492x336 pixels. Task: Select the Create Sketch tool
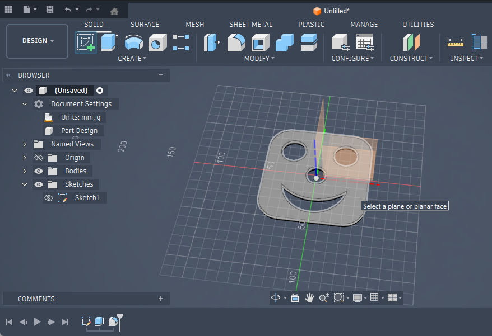86,43
